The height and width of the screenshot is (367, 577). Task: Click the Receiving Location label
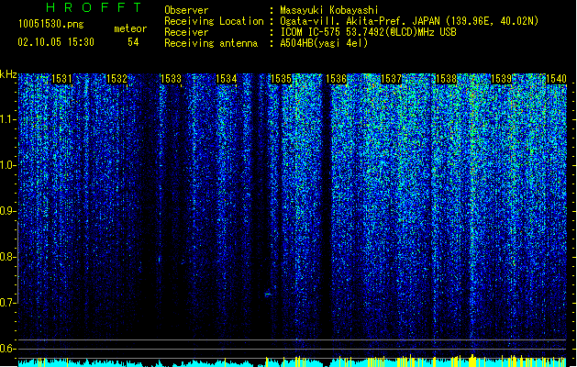(x=214, y=21)
